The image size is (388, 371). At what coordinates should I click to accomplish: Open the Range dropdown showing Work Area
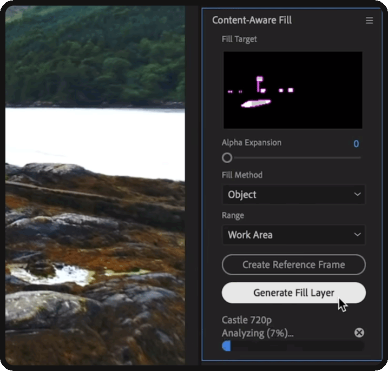(293, 235)
